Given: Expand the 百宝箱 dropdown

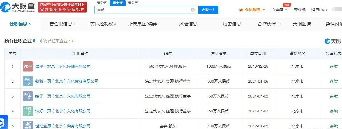Looking at the screenshot, I should [286, 10].
